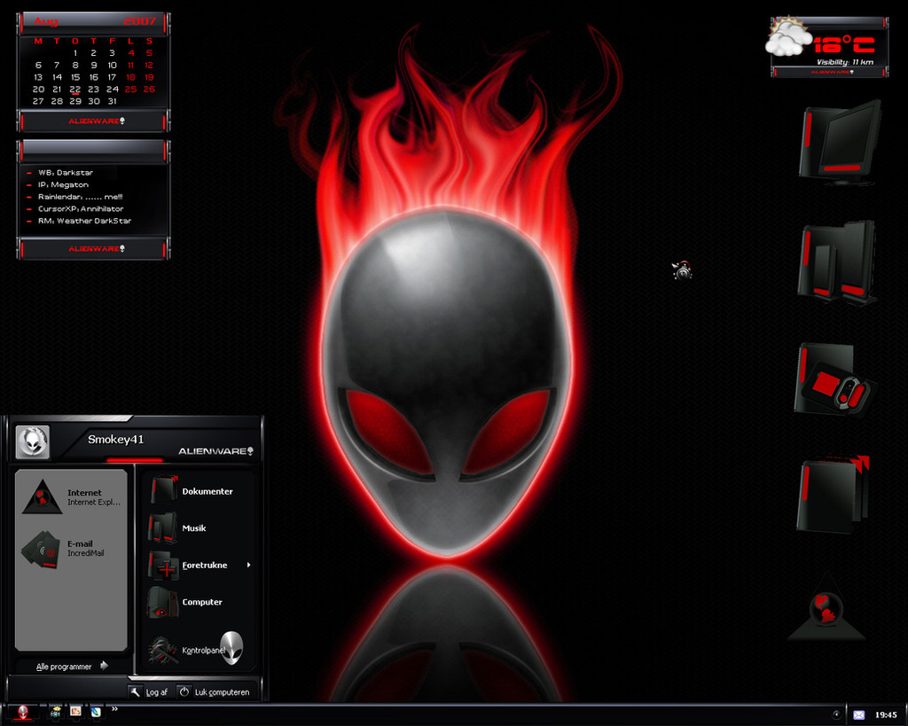Click small gadget icon right of alien head
This screenshot has height=726, width=908.
(683, 270)
